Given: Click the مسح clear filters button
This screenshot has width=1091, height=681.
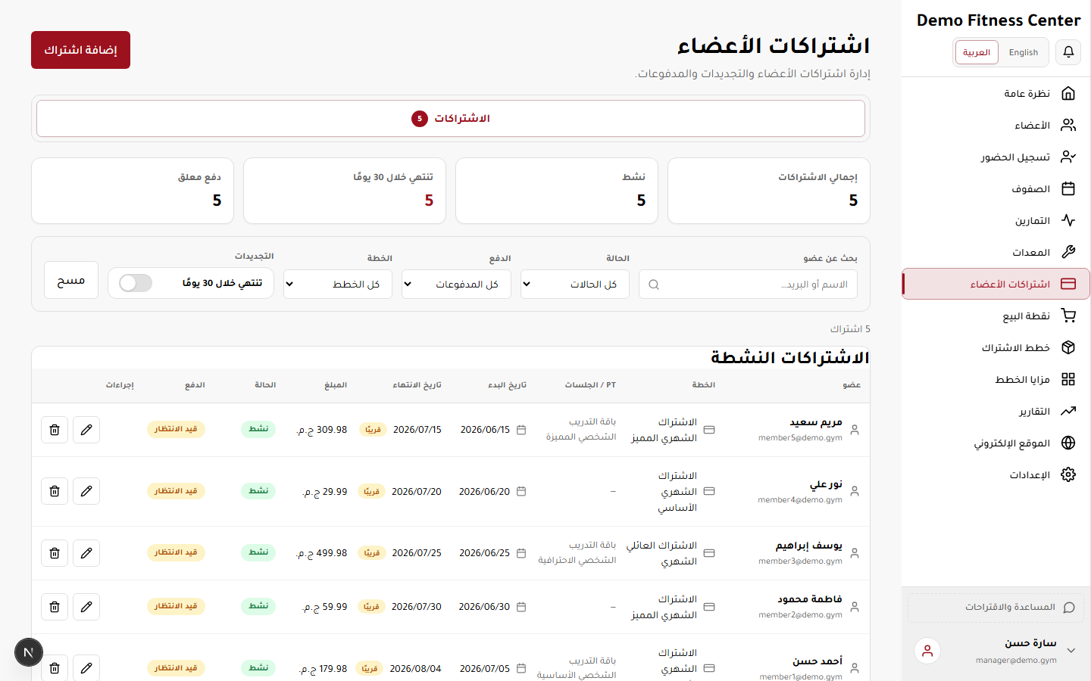Looking at the screenshot, I should tap(71, 280).
